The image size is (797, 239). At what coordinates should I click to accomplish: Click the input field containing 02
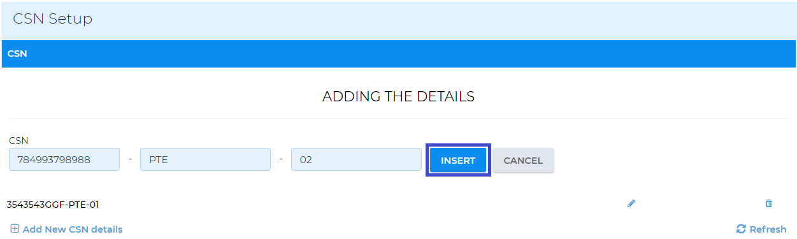point(356,159)
